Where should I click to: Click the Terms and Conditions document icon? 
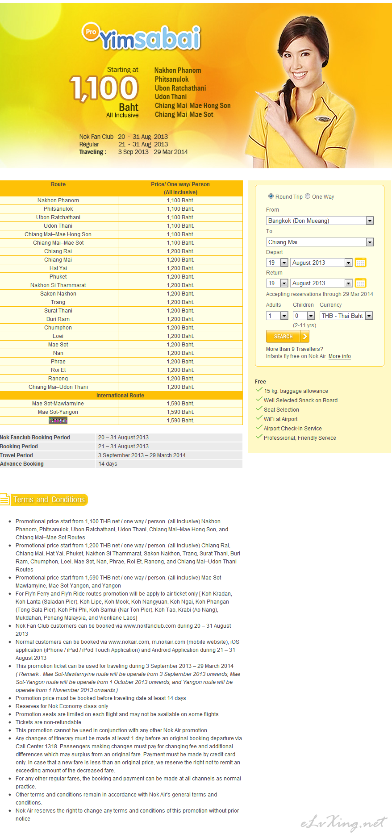[x=5, y=500]
